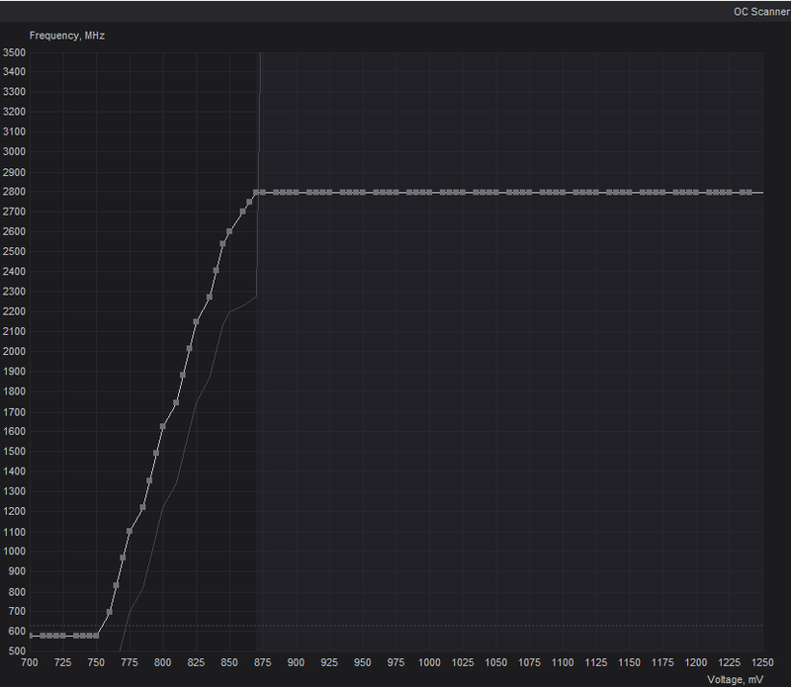Click the 3500 frequency axis label
Viewport: 791px width, 687px height.
(x=14, y=52)
